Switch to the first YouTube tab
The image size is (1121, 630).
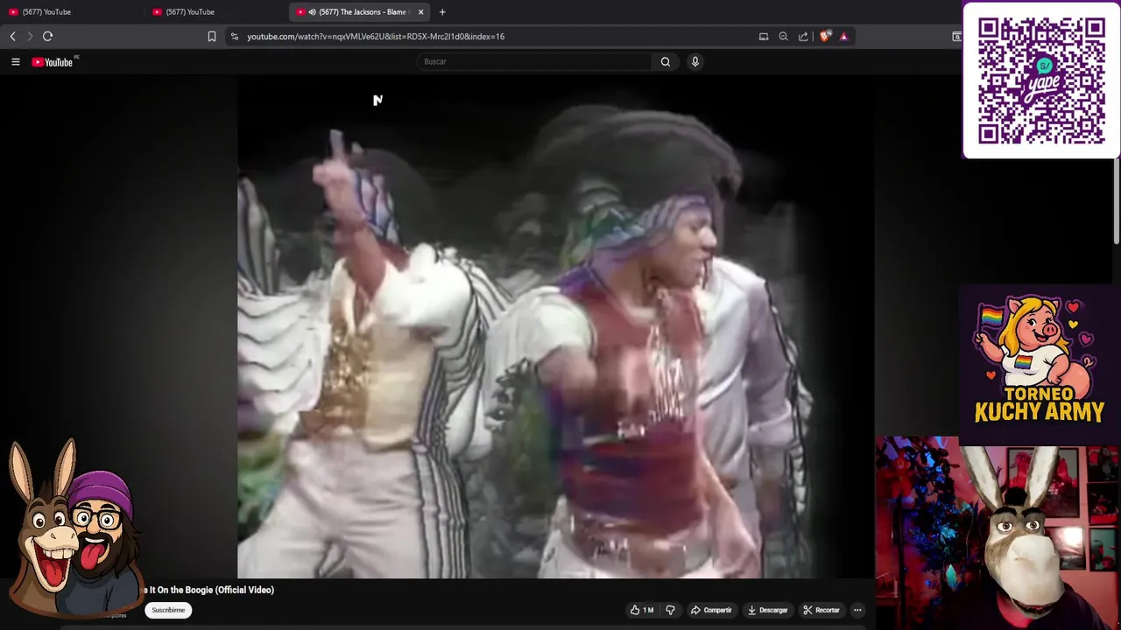pyautogui.click(x=72, y=12)
